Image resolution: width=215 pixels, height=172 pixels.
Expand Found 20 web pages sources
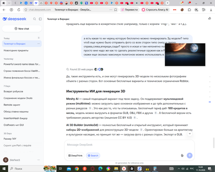(x=85, y=69)
